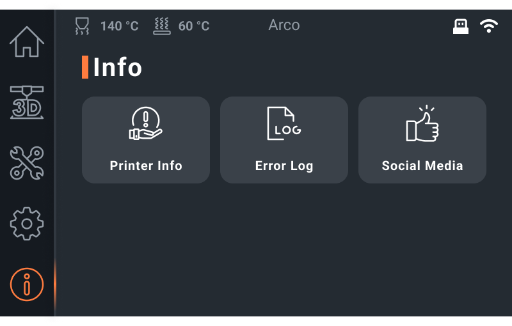Open the gear settings menu
The image size is (512, 326).
(27, 224)
